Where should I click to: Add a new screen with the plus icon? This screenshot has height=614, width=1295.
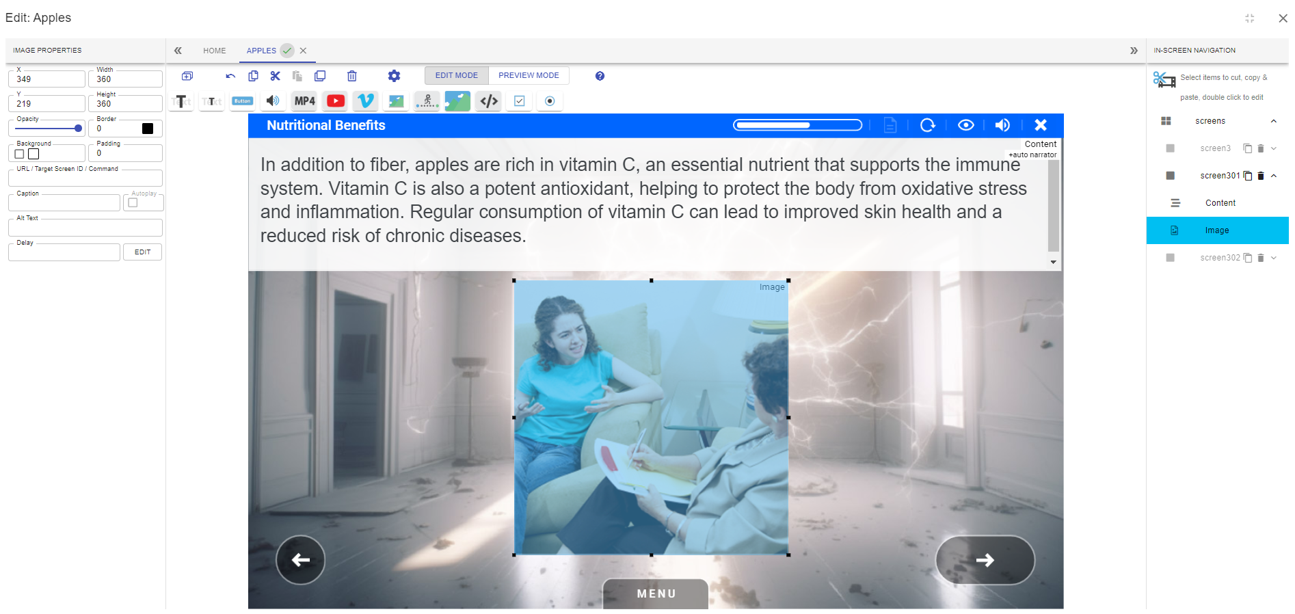click(187, 76)
